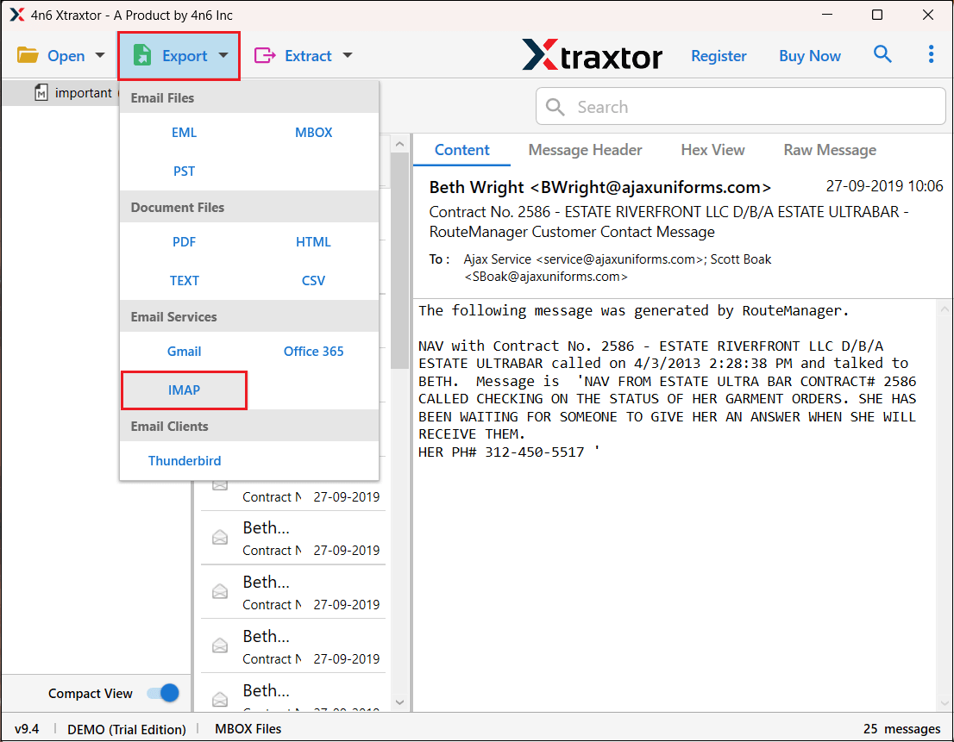954x742 pixels.
Task: Open the Hex View tab
Action: [x=712, y=150]
